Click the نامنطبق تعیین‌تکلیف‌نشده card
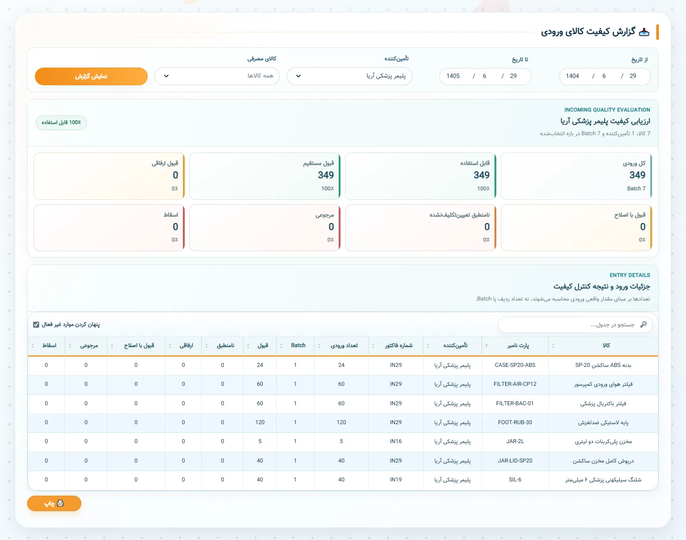This screenshot has height=540, width=686. coord(421,227)
